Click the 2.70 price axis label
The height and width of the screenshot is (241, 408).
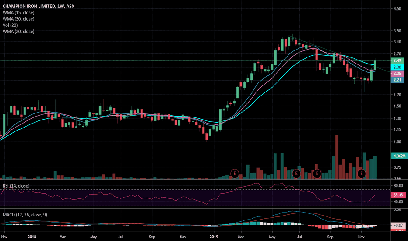(397, 54)
